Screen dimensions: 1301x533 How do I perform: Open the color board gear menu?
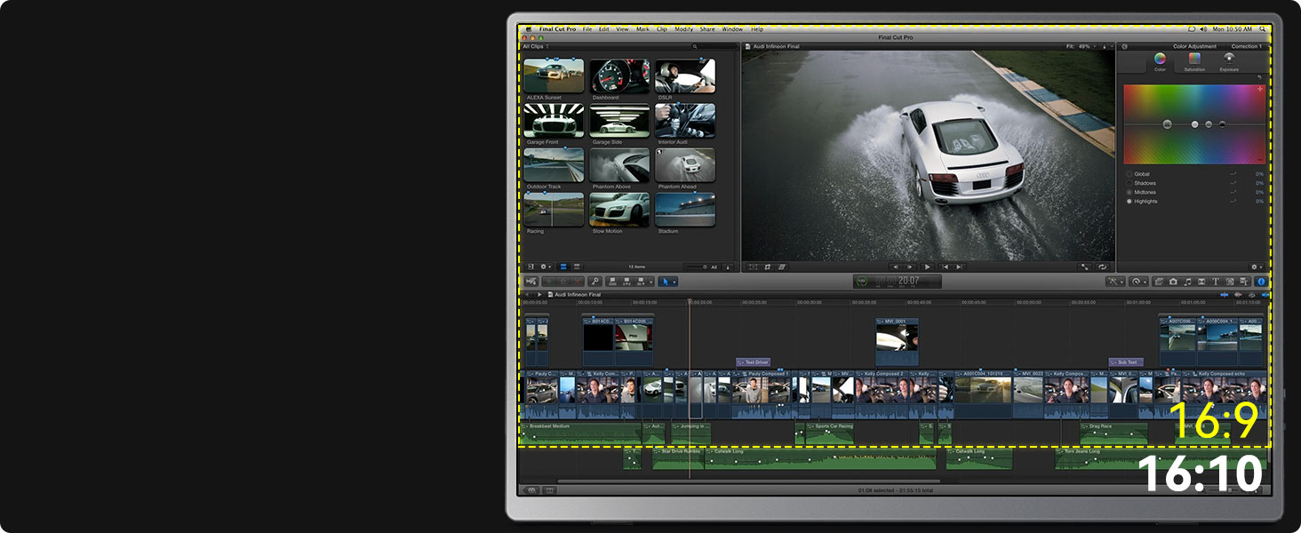click(1256, 266)
